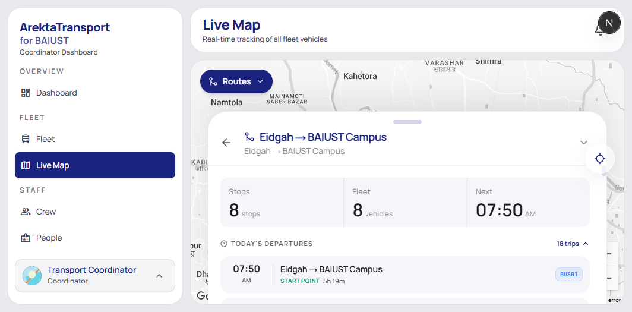Click the Crew people icon
Viewport: 632px width, 312px height.
click(x=26, y=212)
